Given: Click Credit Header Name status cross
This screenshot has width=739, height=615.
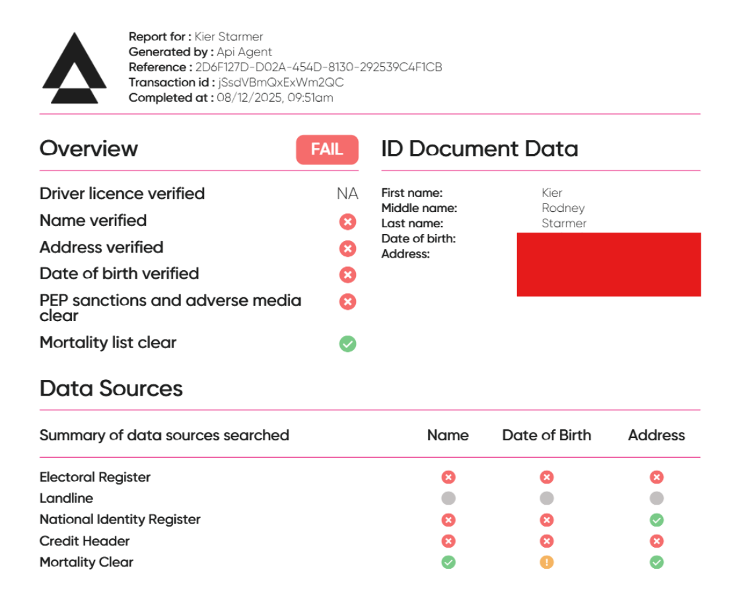Looking at the screenshot, I should click(x=448, y=541).
